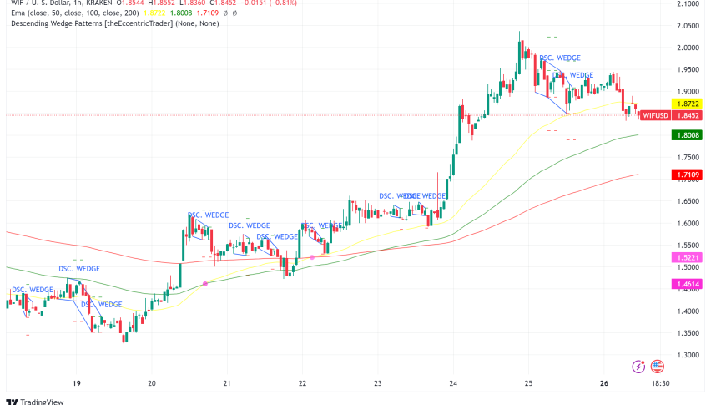Click the pink 1.5221 price axis label

[x=688, y=257]
